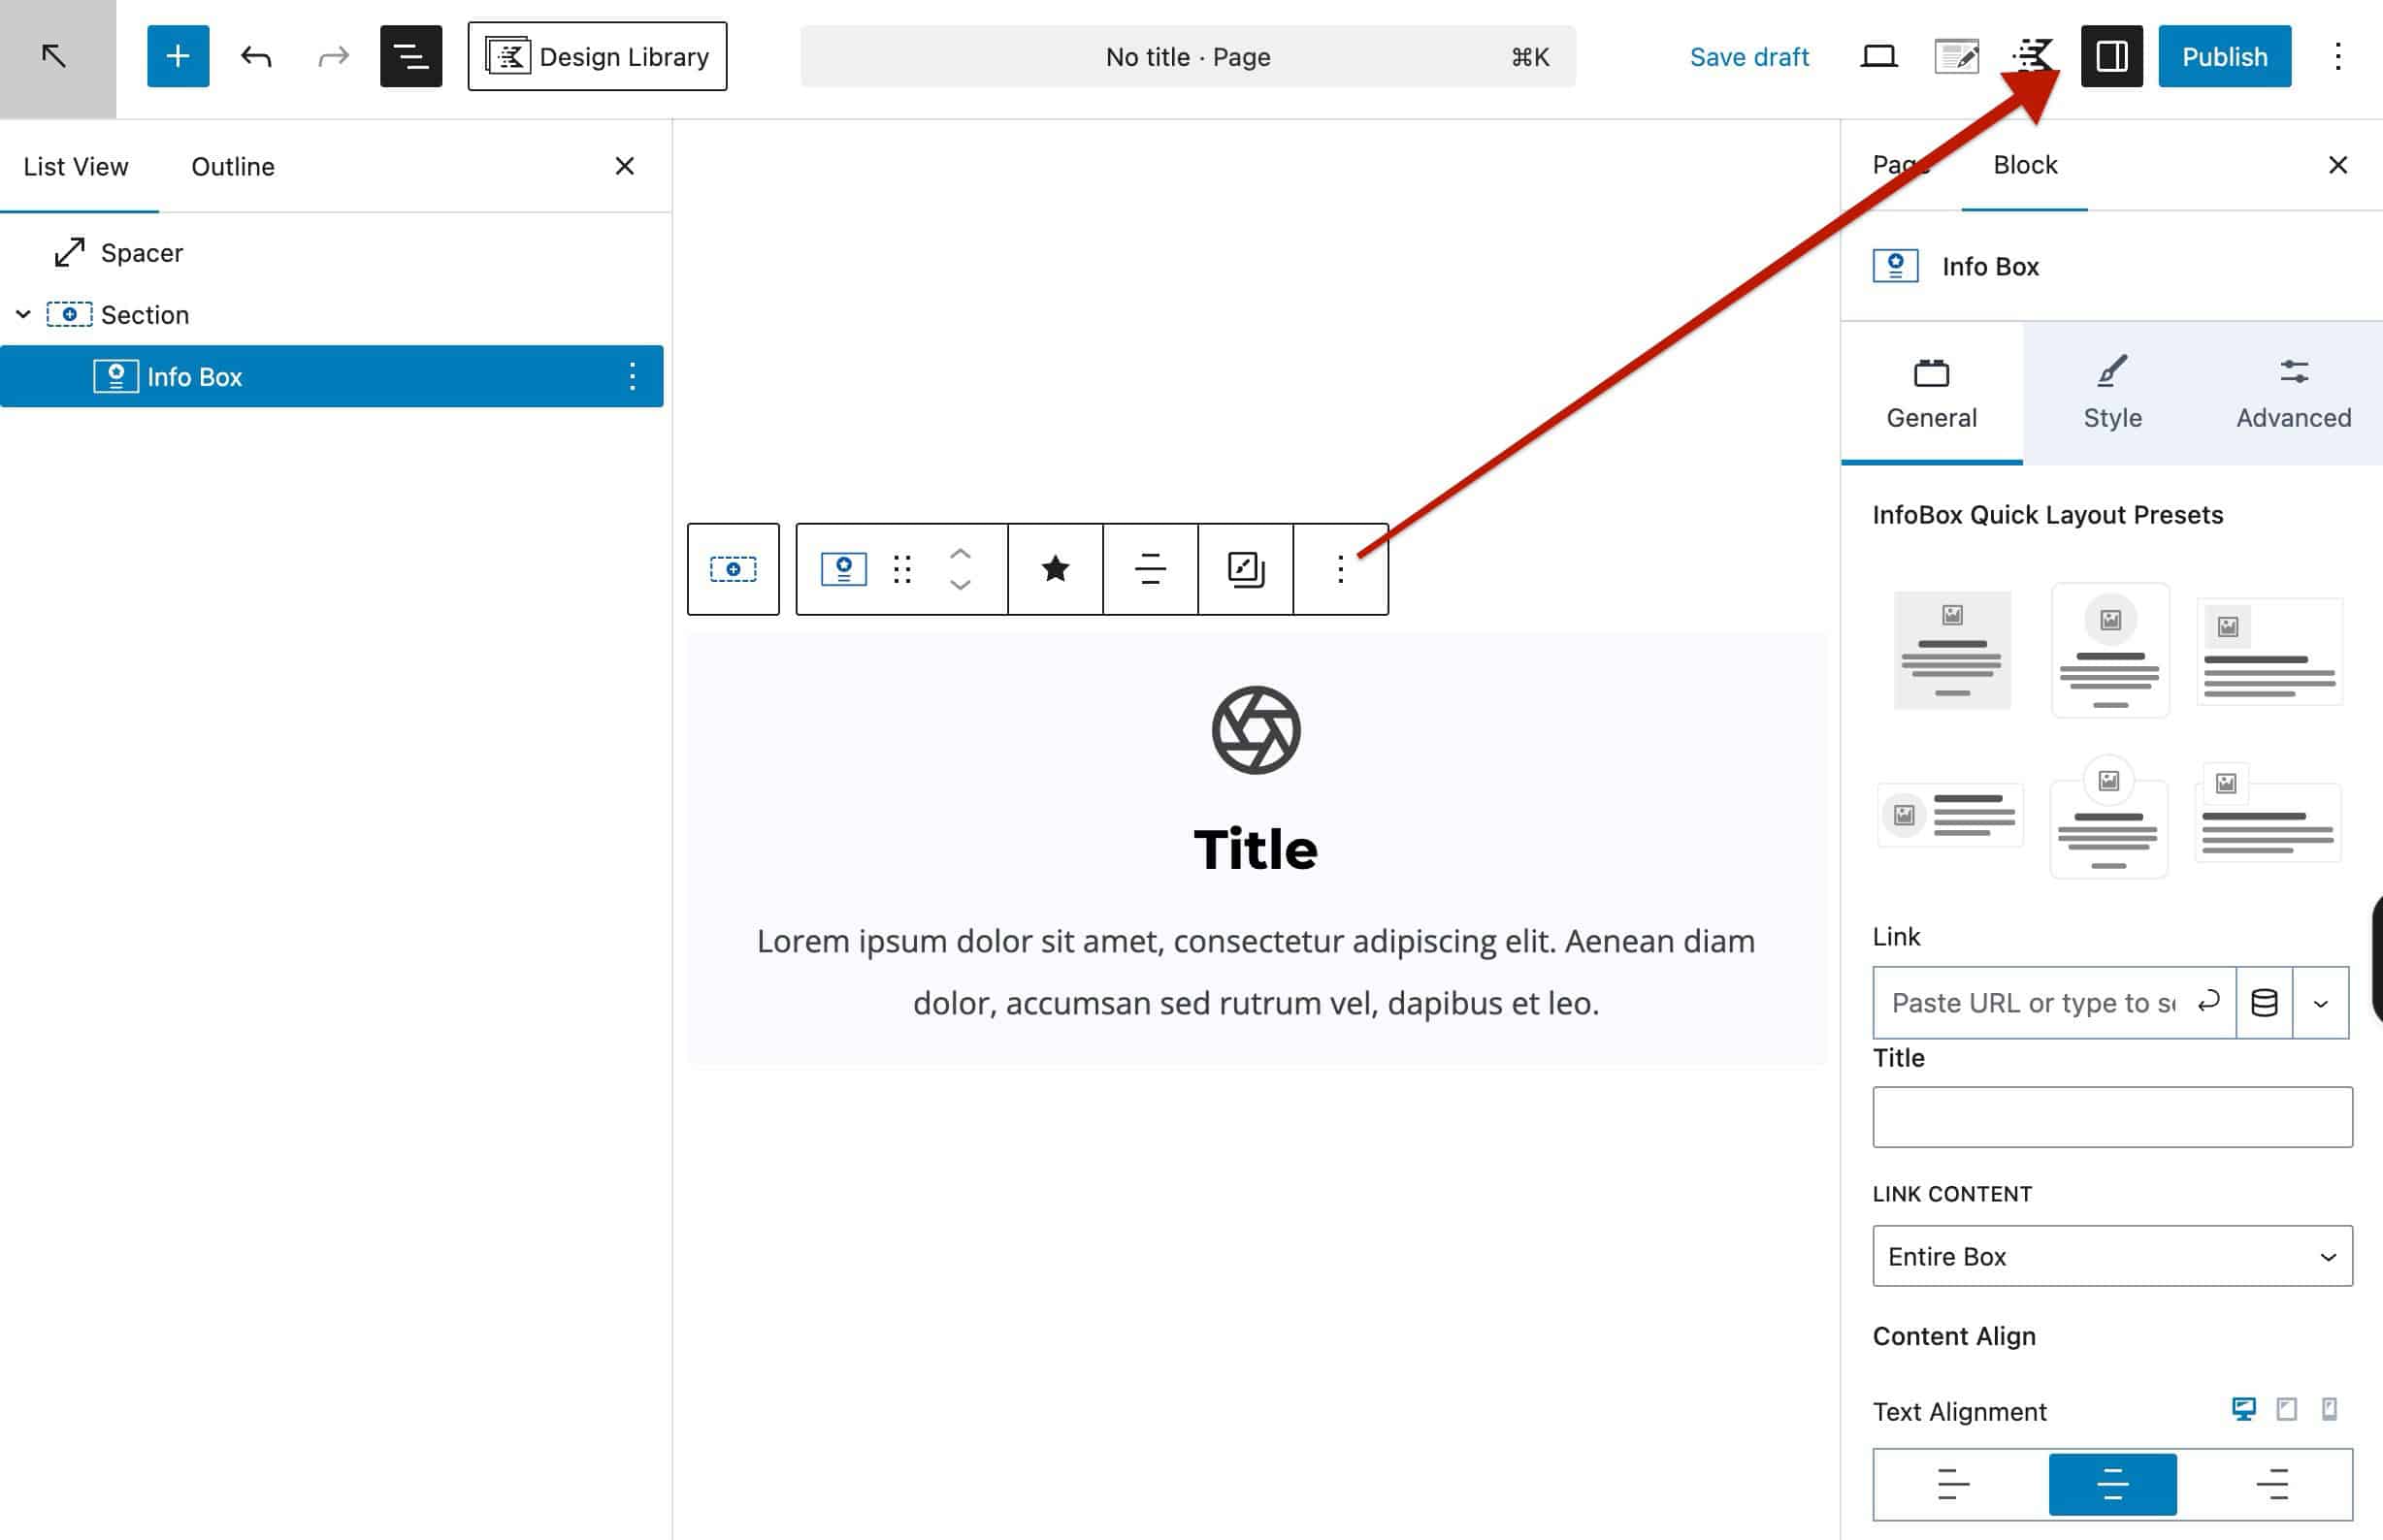Toggle the settings sidebar panel button
The width and height of the screenshot is (2383, 1540).
[2111, 56]
